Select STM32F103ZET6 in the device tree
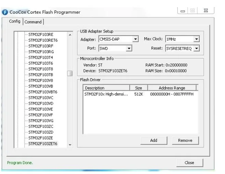Screen dimensions: 225x174 coord(43,144)
